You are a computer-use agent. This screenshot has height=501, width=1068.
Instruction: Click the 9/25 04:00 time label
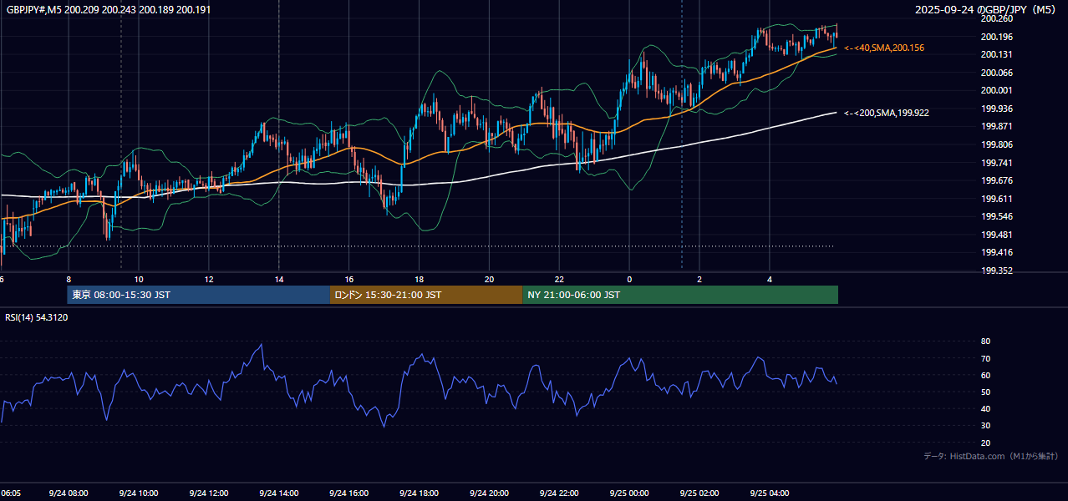pos(769,493)
